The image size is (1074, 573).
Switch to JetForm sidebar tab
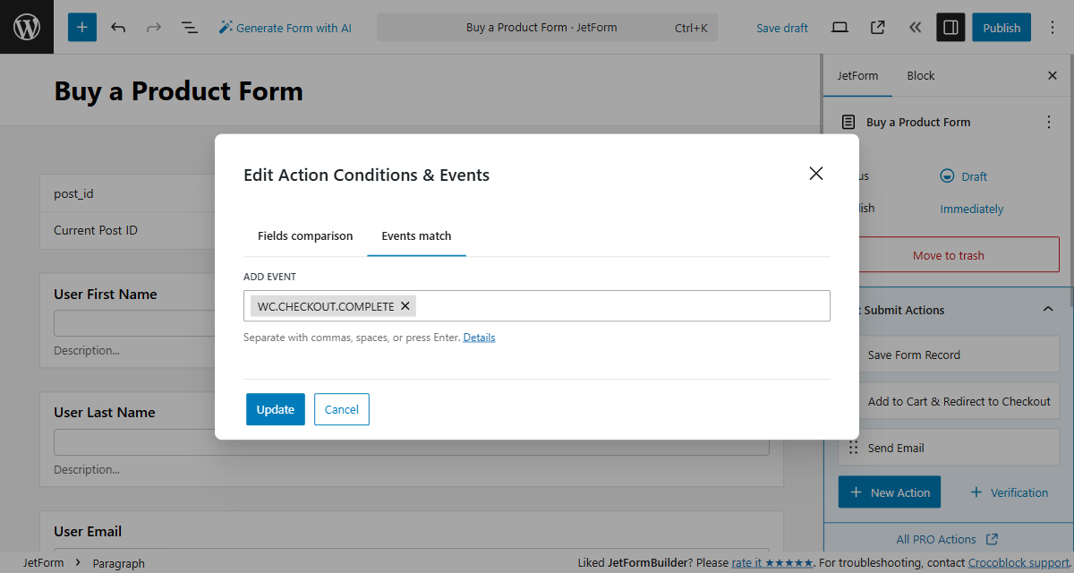click(857, 76)
